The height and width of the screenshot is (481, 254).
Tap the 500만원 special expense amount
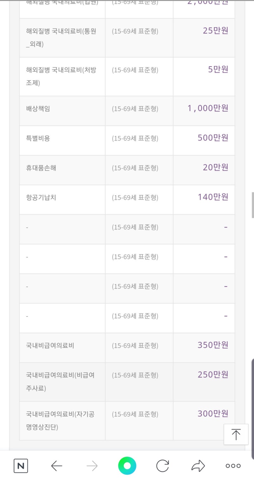(213, 138)
